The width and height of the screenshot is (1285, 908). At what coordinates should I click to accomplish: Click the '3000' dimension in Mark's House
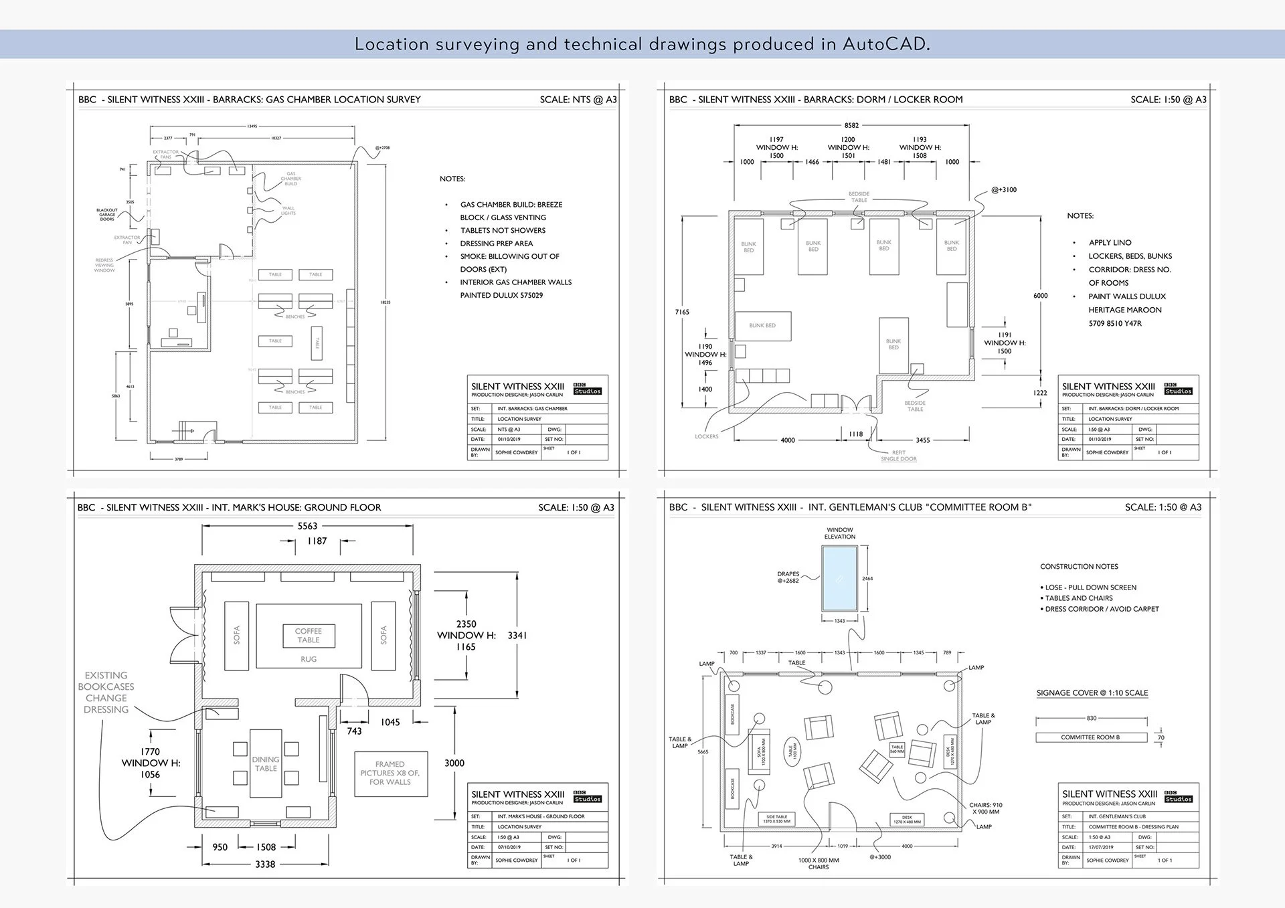coord(454,763)
